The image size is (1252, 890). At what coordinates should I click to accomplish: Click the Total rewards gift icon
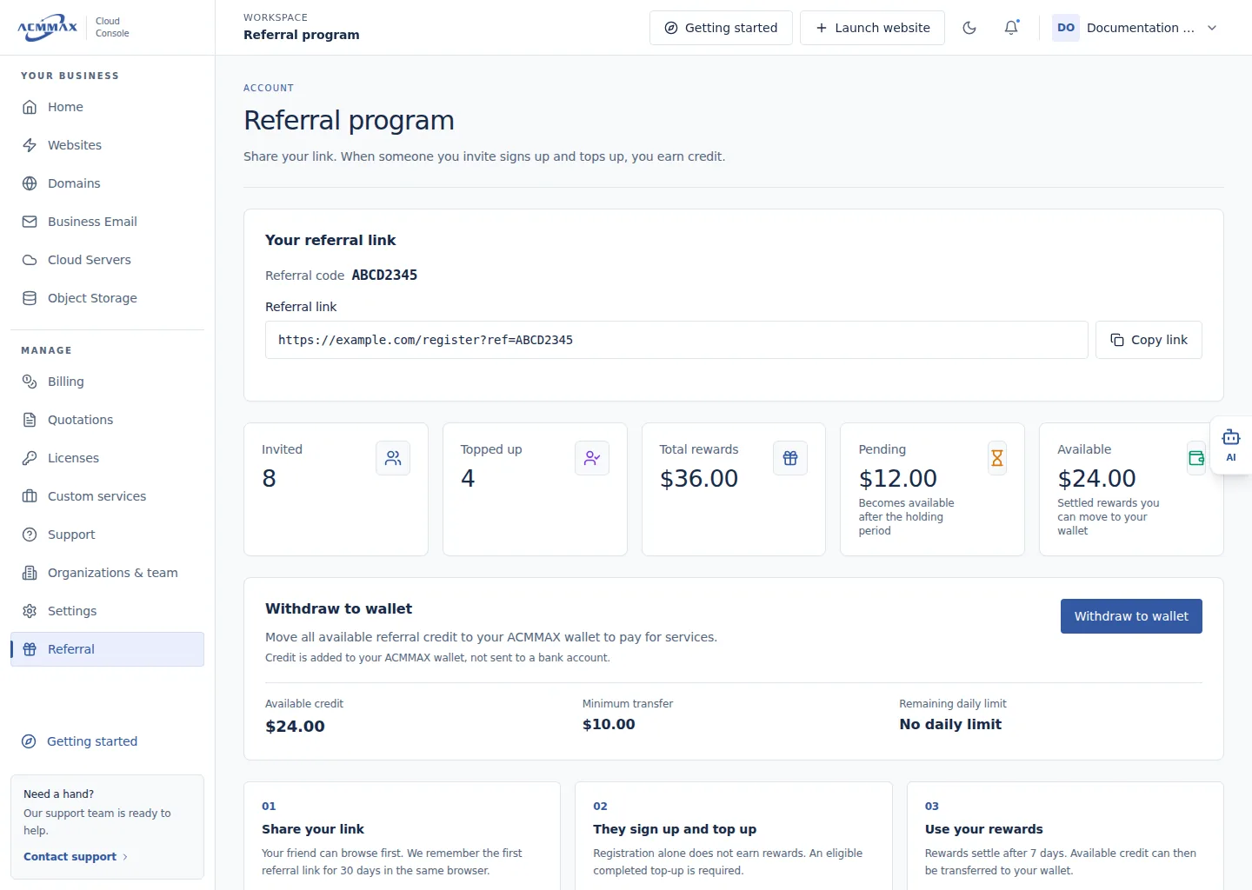tap(790, 458)
